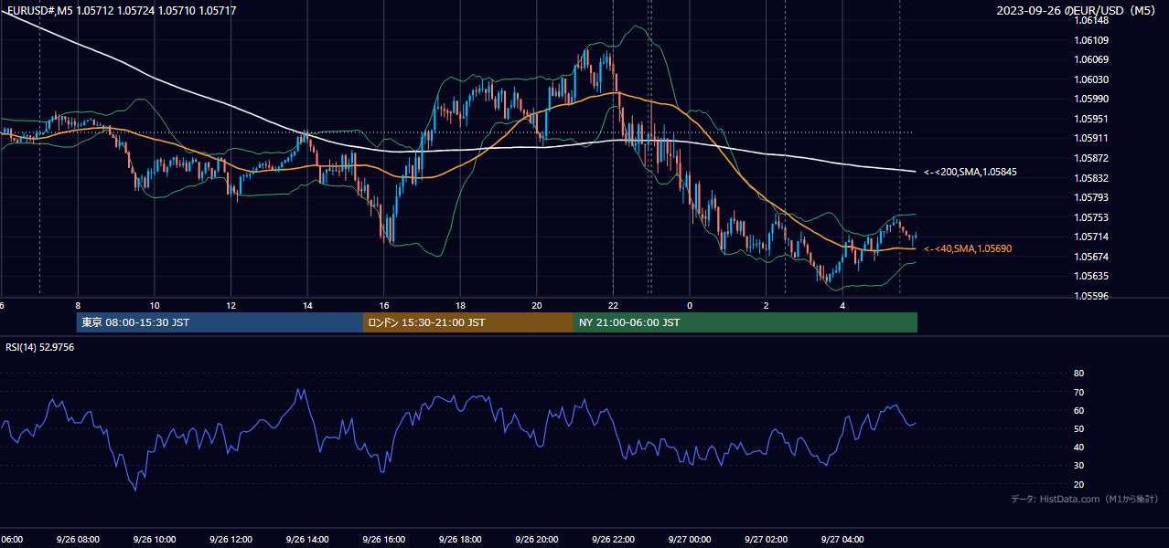Click the RSI scale value 60

click(x=1078, y=410)
